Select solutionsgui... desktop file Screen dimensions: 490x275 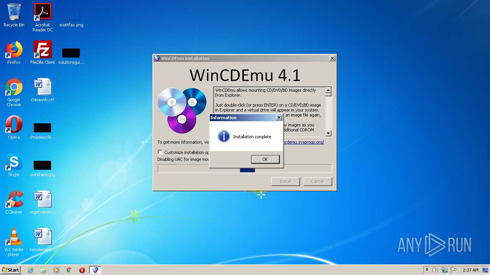point(71,56)
